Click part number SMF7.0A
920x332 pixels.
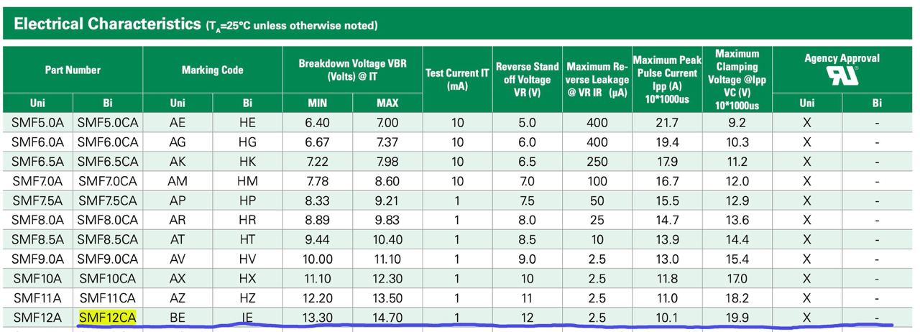[x=37, y=181]
